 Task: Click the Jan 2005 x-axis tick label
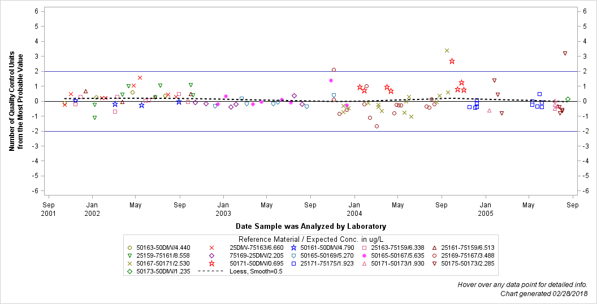pyautogui.click(x=486, y=209)
